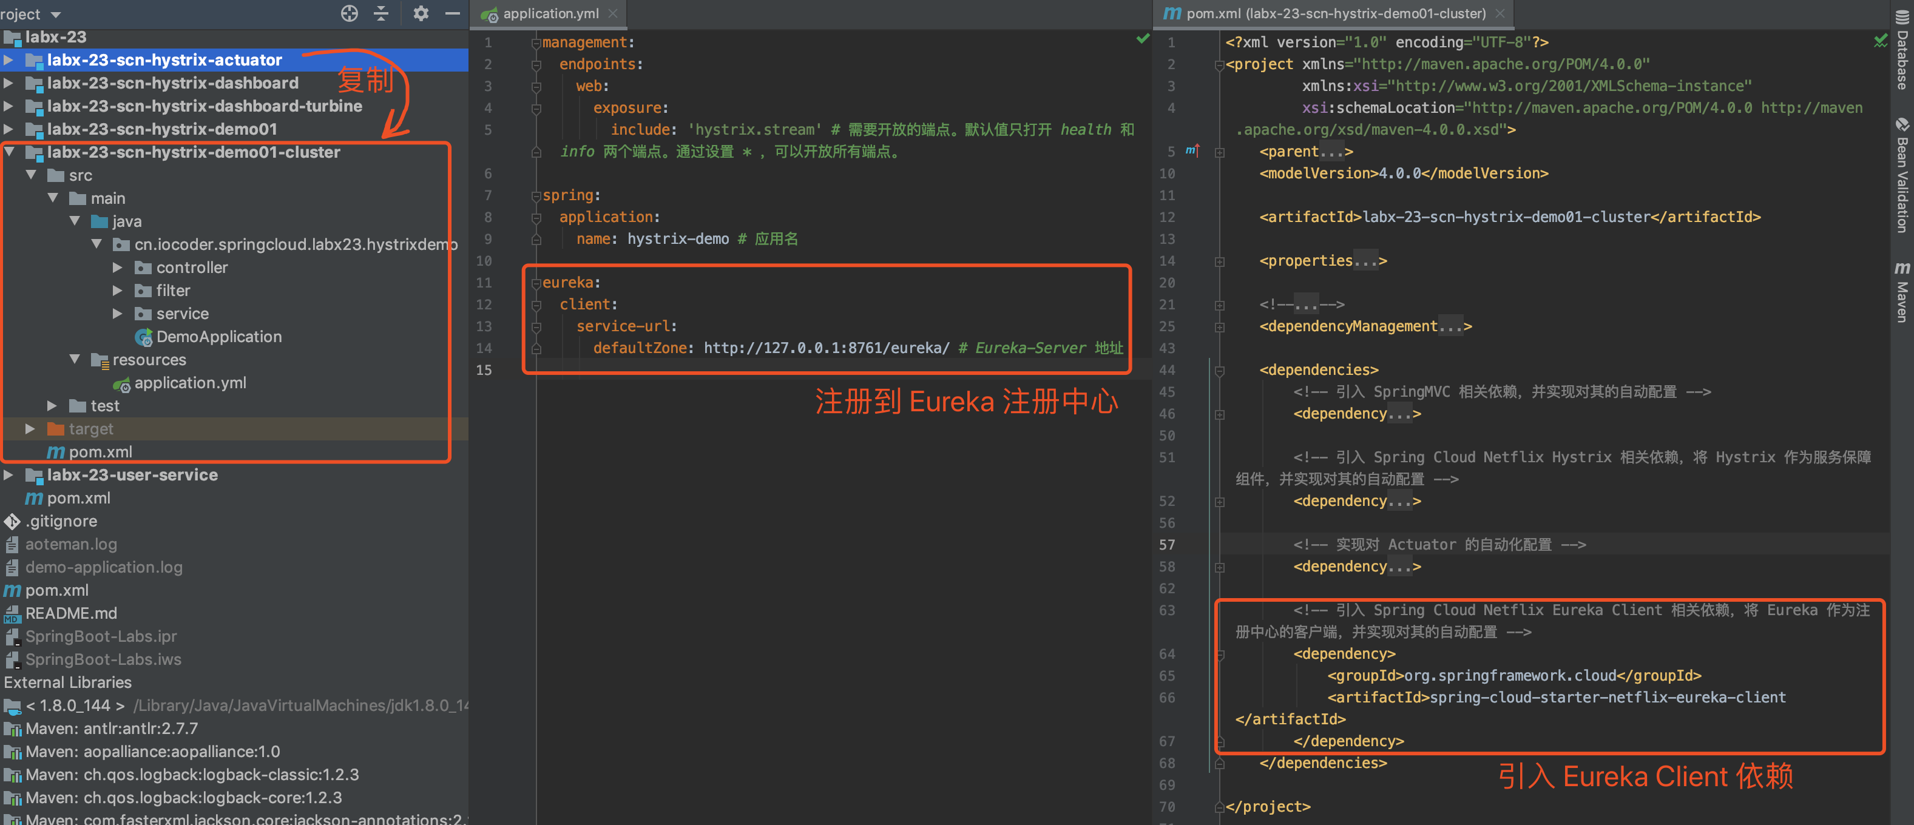Click the parent override gutter icon on line 5
The width and height of the screenshot is (1914, 825).
tap(1192, 150)
